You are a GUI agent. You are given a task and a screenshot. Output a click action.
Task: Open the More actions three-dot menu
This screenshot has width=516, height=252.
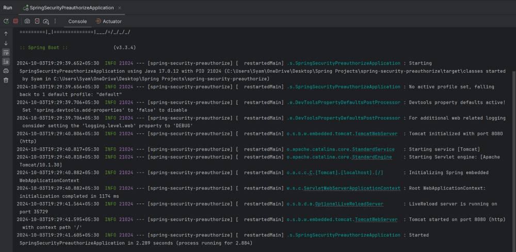click(x=55, y=21)
